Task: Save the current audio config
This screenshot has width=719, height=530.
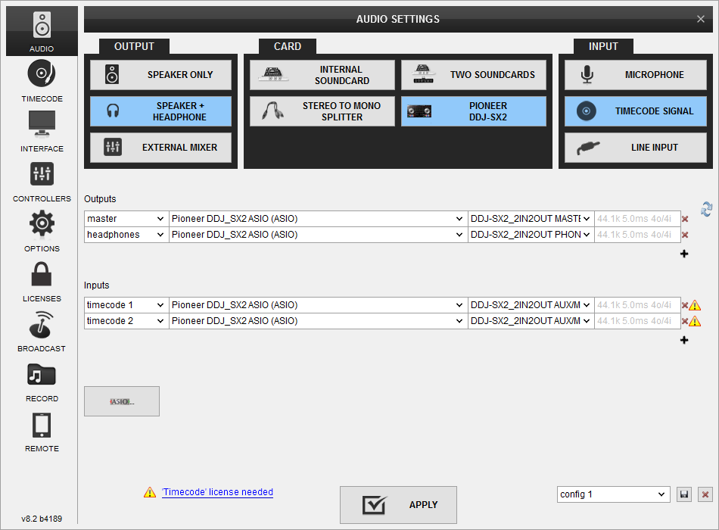Action: pyautogui.click(x=684, y=494)
